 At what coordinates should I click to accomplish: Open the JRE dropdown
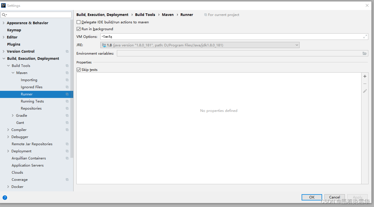297,45
